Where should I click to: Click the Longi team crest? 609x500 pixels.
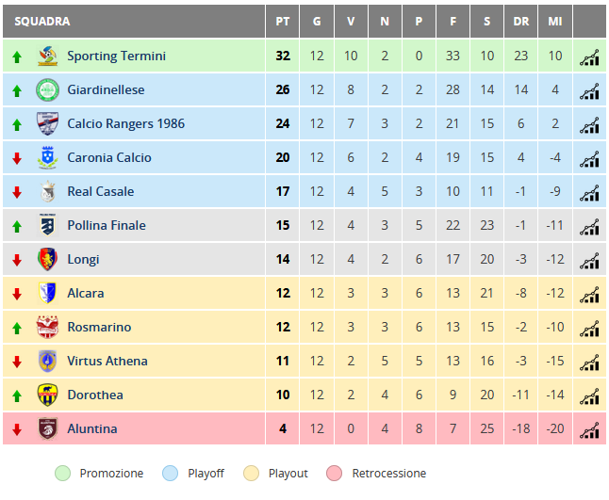(x=47, y=259)
